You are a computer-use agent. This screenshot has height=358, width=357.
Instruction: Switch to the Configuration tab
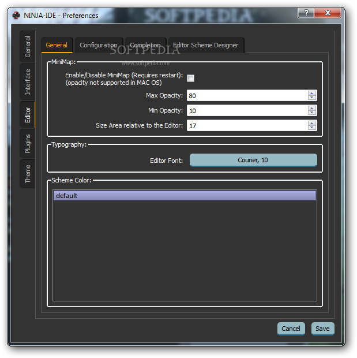tap(99, 45)
